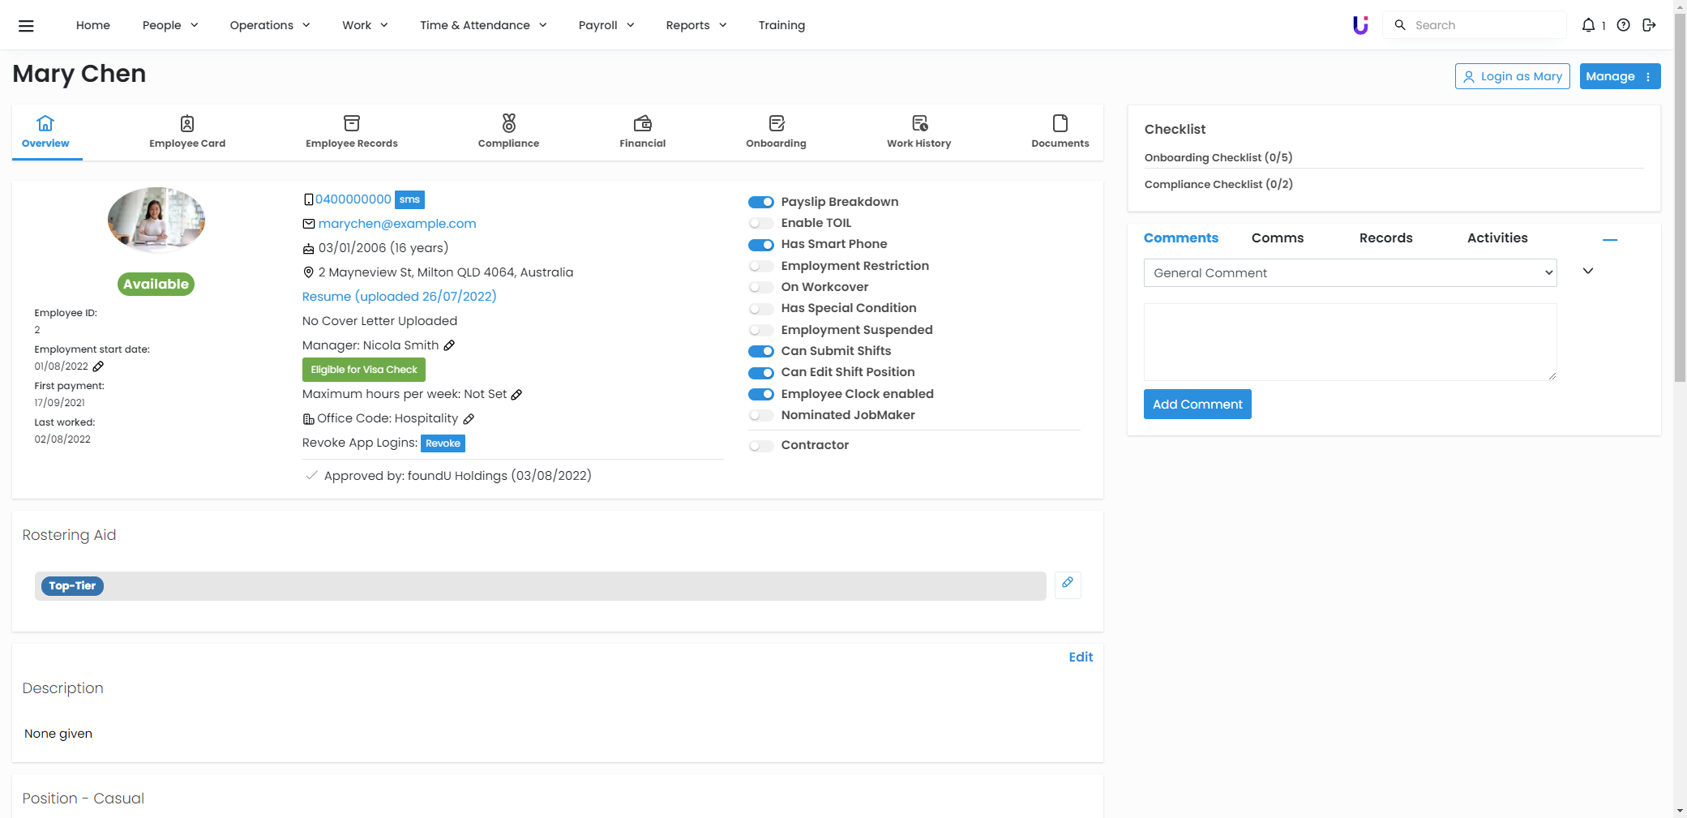Open the Work History tab
Viewport: 1687px width, 818px height.
[918, 131]
